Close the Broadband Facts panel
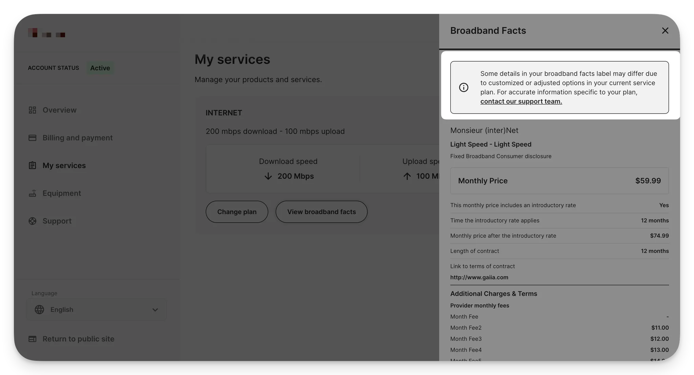This screenshot has height=375, width=694. click(665, 31)
